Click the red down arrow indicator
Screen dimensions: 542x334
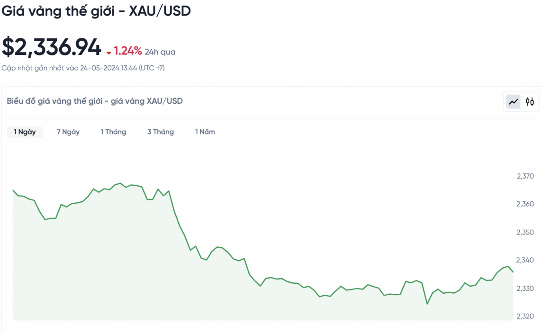(x=109, y=53)
